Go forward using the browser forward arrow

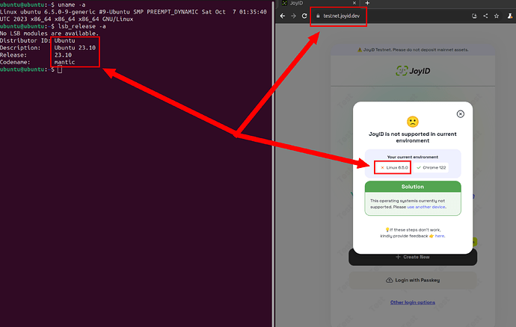293,16
